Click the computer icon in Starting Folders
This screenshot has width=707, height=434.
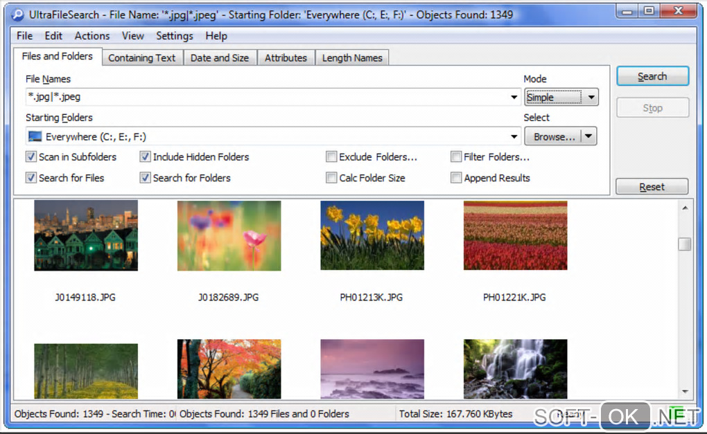[x=35, y=136]
